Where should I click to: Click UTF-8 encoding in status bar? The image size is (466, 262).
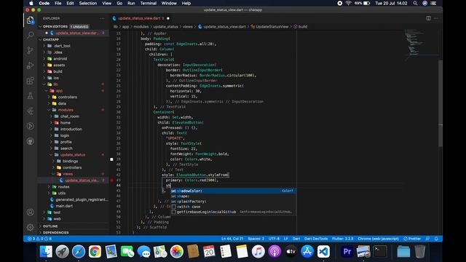click(274, 239)
